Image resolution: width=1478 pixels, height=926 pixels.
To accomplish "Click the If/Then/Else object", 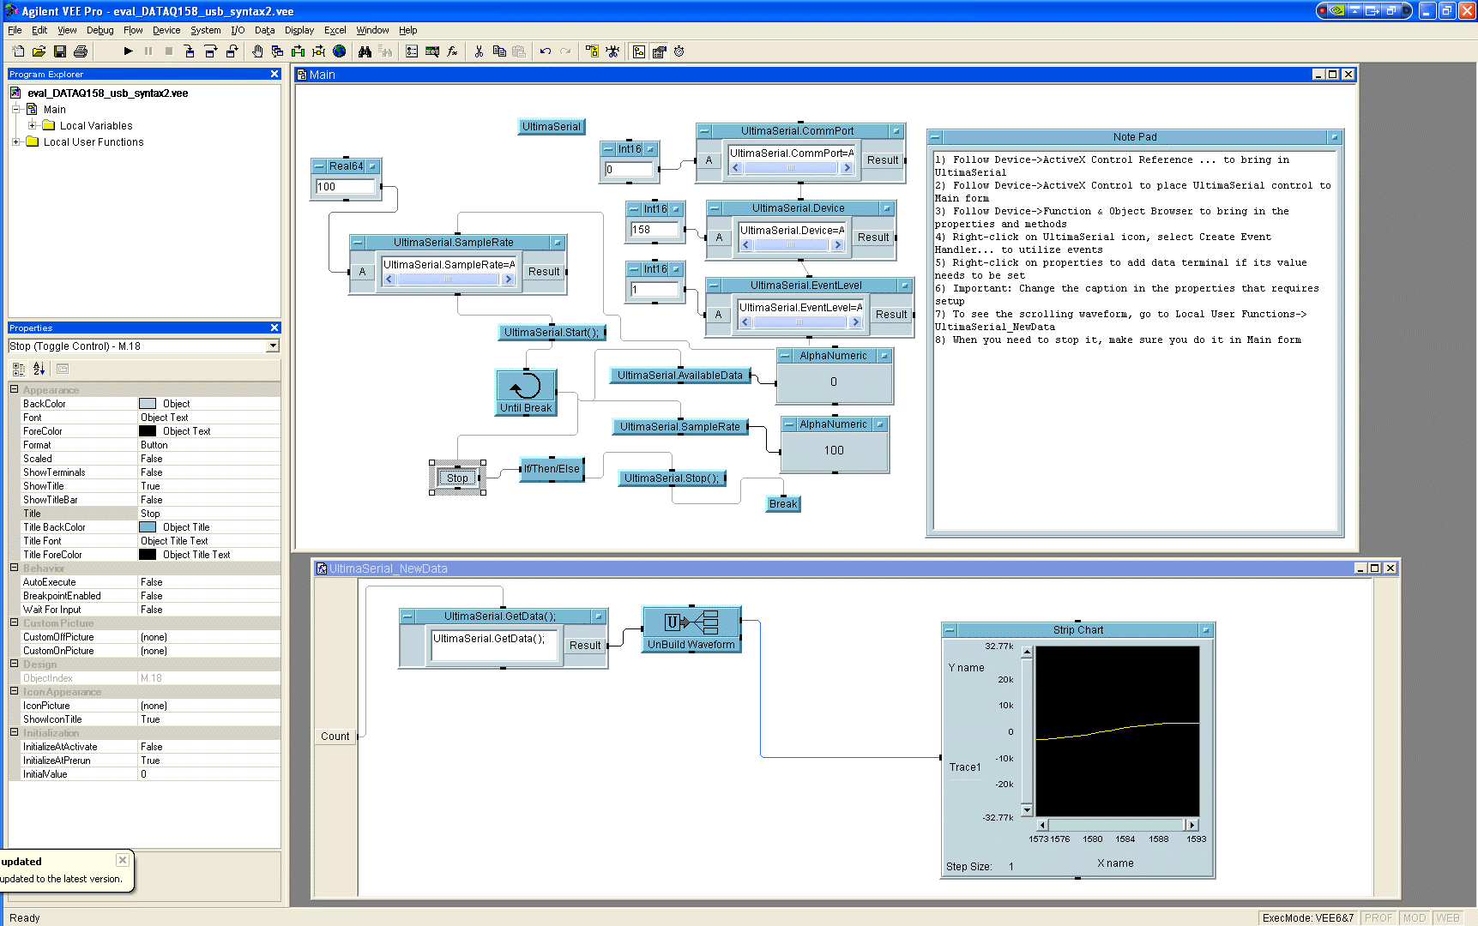I will 552,469.
